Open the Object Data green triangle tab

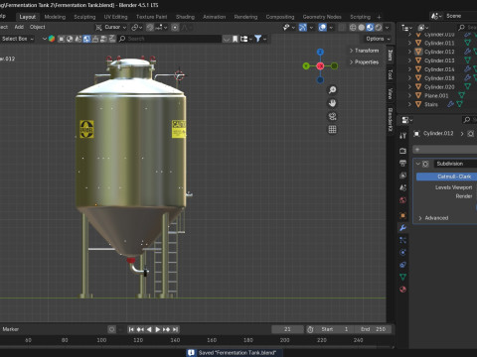click(x=402, y=277)
